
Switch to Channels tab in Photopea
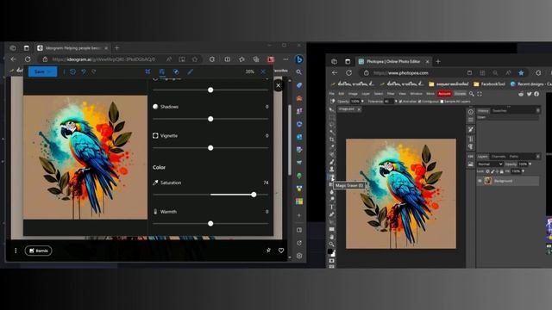click(x=499, y=157)
